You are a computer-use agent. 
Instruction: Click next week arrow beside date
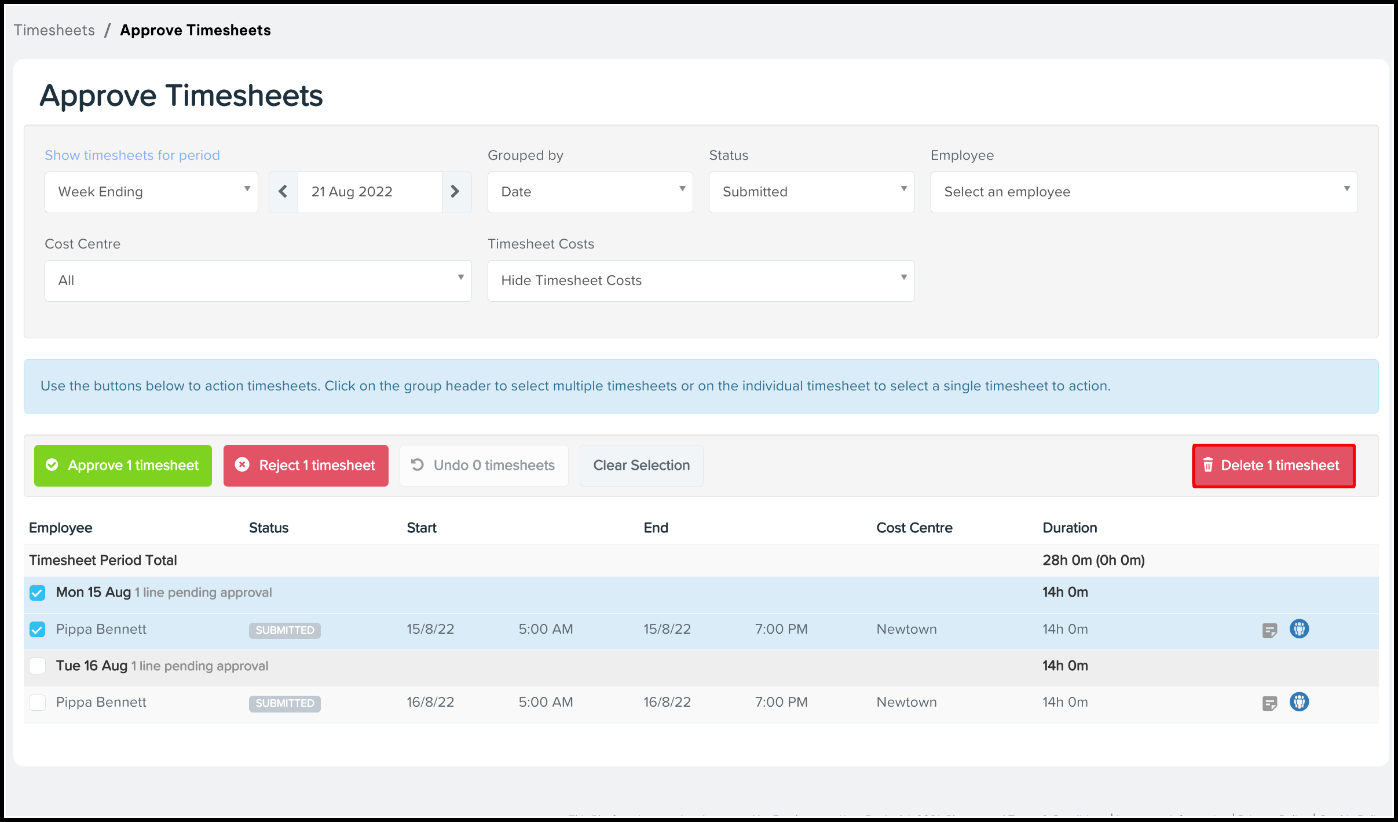456,192
